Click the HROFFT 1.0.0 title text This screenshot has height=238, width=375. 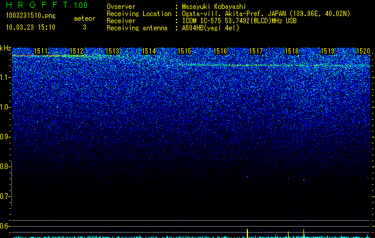[47, 5]
